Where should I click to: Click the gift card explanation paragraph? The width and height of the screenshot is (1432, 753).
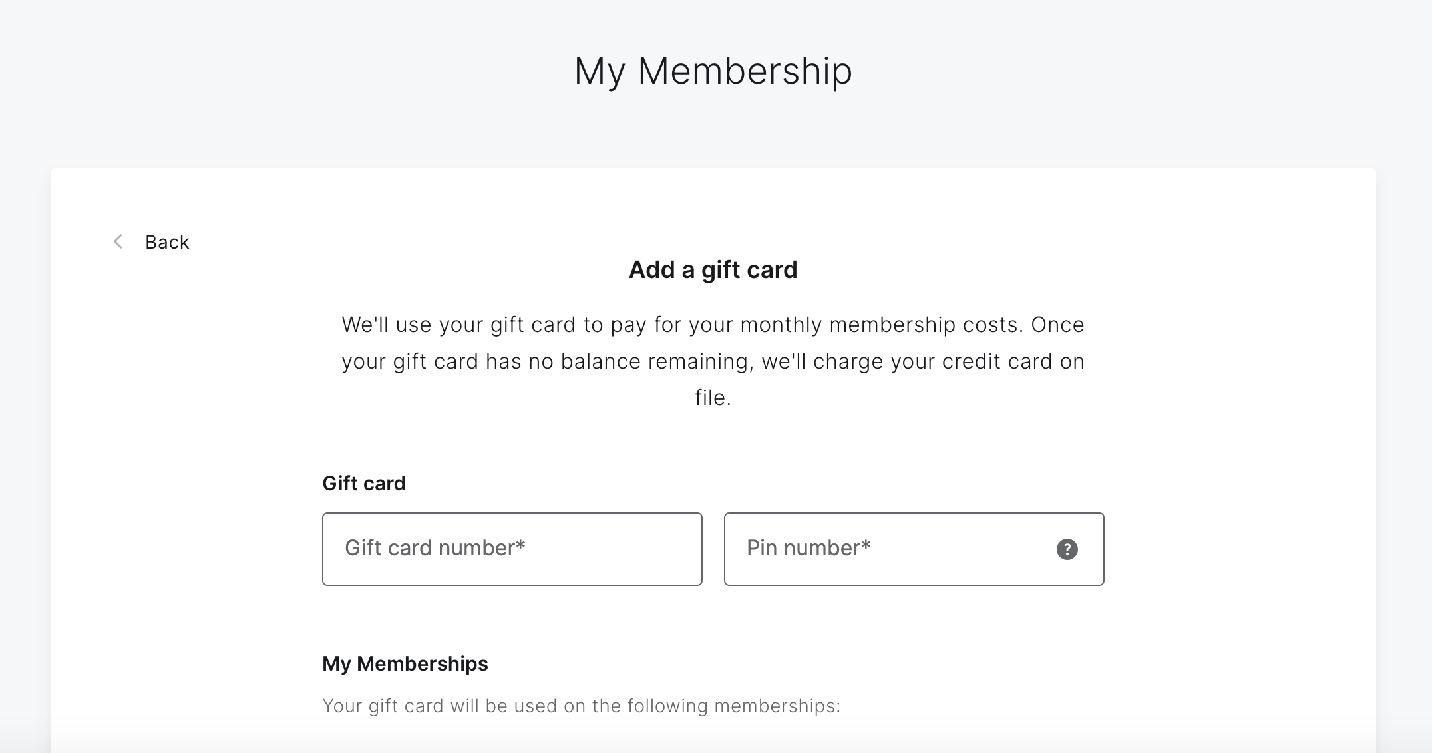[712, 361]
